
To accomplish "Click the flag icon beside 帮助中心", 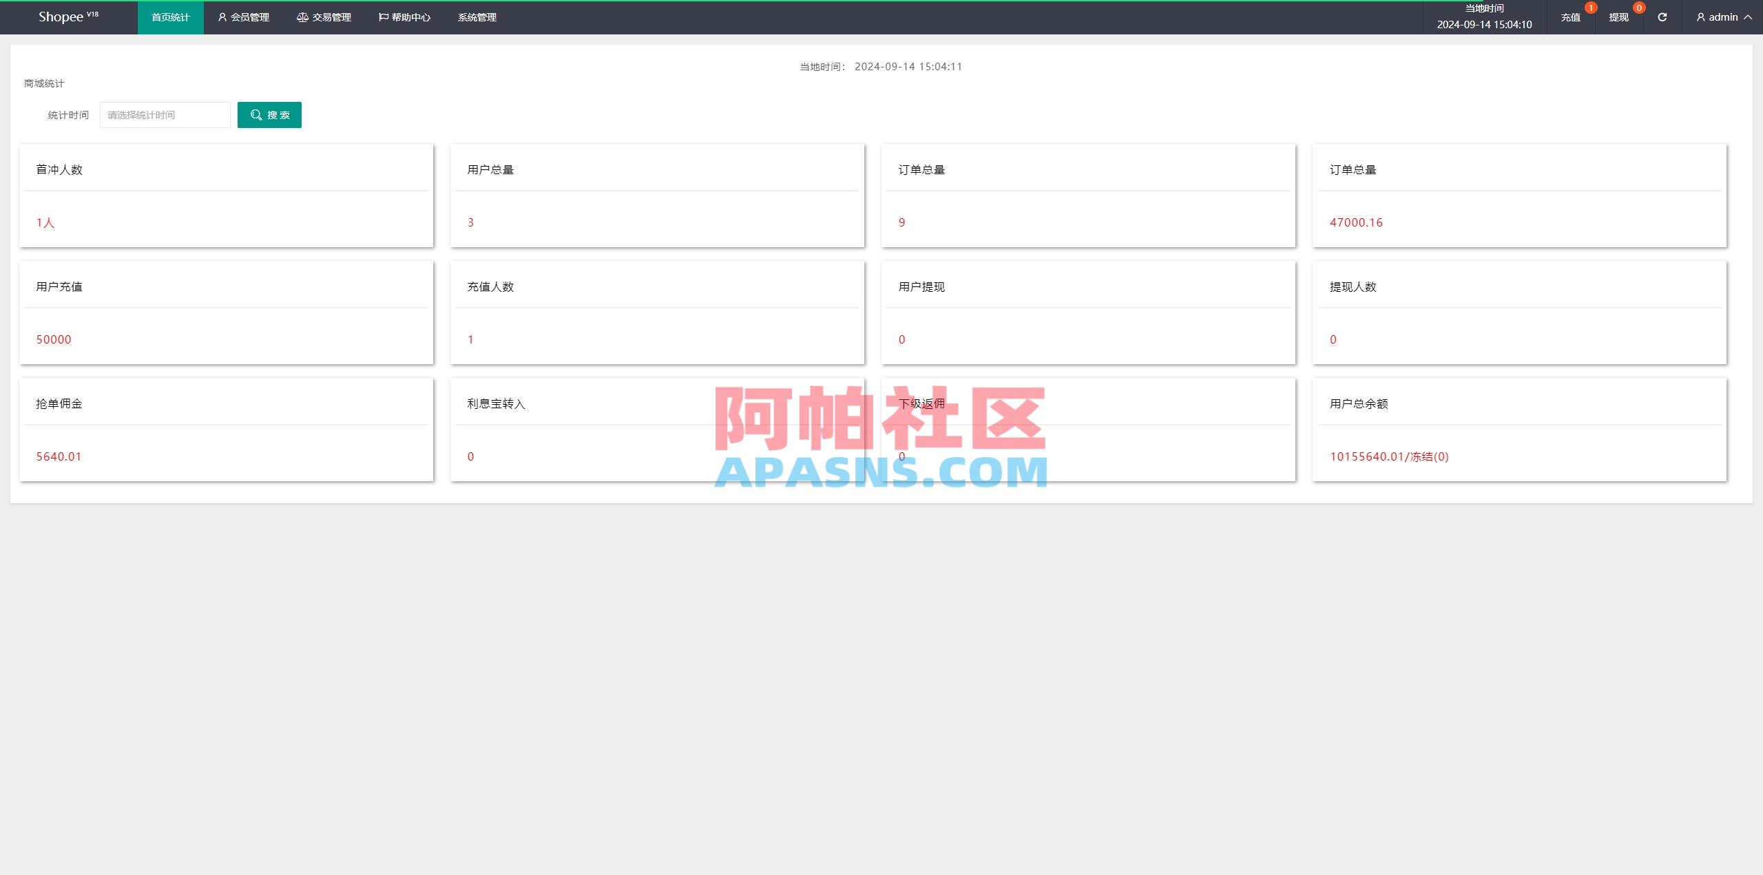I will (383, 17).
